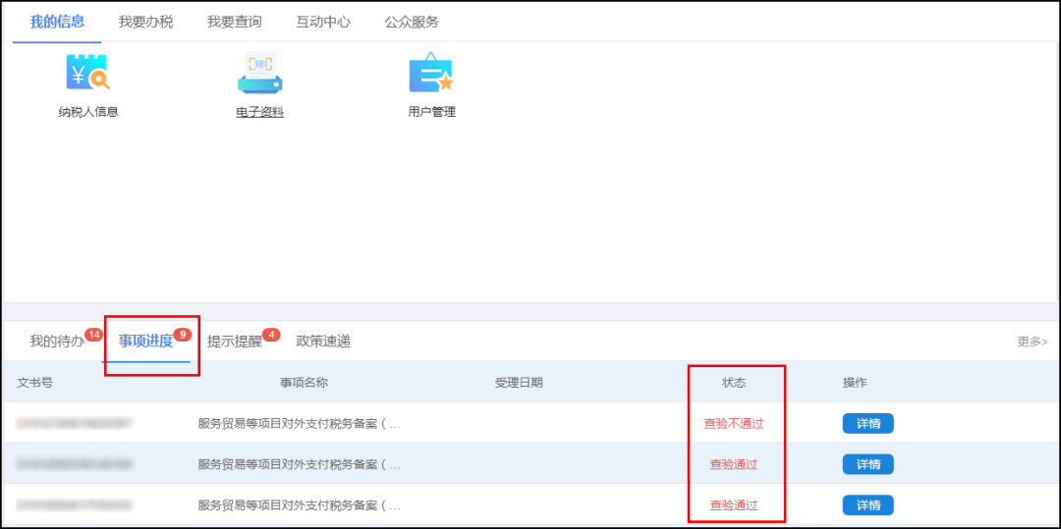The height and width of the screenshot is (529, 1061).
Task: Click the 查验不通过 status text
Action: coord(734,424)
